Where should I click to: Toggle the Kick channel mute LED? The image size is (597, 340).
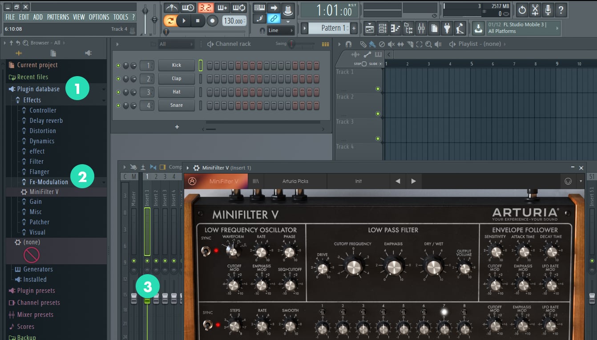pyautogui.click(x=118, y=65)
